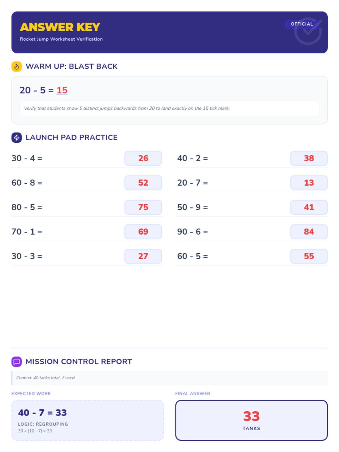Click the answer box showing 41
The width and height of the screenshot is (339, 452).
[x=309, y=207]
